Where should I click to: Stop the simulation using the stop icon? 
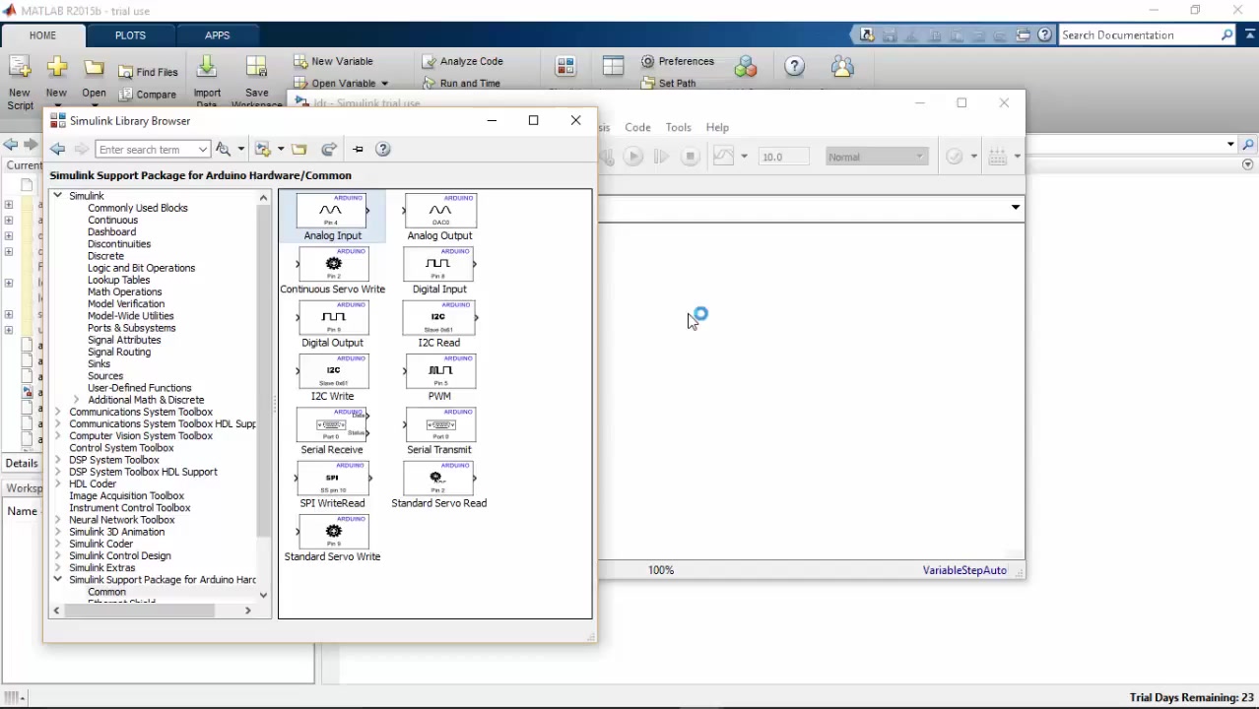point(690,157)
